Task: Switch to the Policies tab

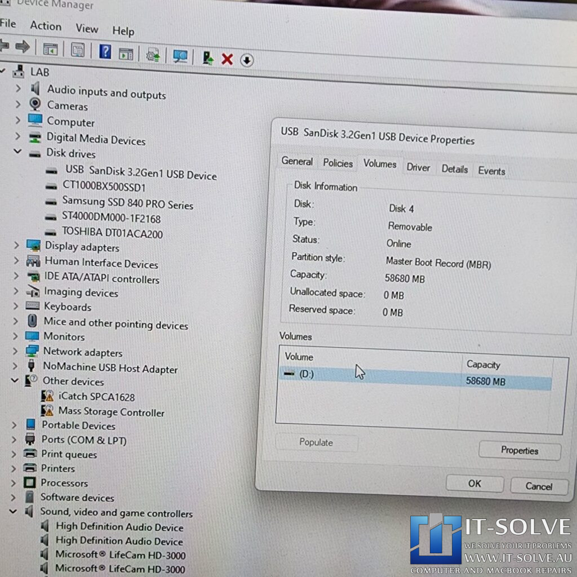Action: tap(337, 163)
